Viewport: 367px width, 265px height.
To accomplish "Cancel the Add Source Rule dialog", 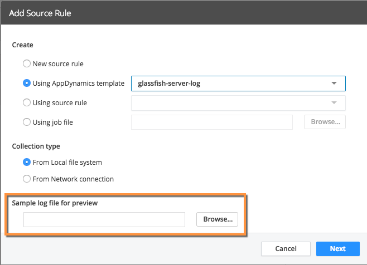I will click(286, 249).
